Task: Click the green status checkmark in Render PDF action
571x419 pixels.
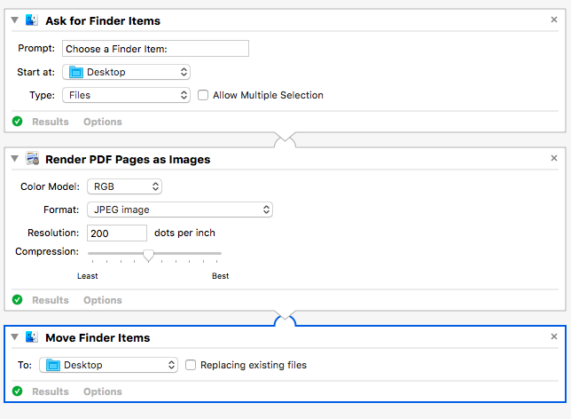Action: click(18, 300)
